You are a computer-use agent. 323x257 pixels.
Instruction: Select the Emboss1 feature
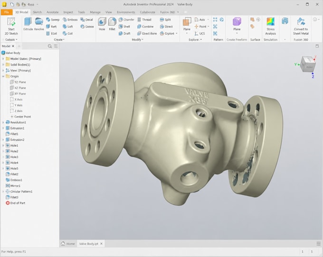[14, 180]
